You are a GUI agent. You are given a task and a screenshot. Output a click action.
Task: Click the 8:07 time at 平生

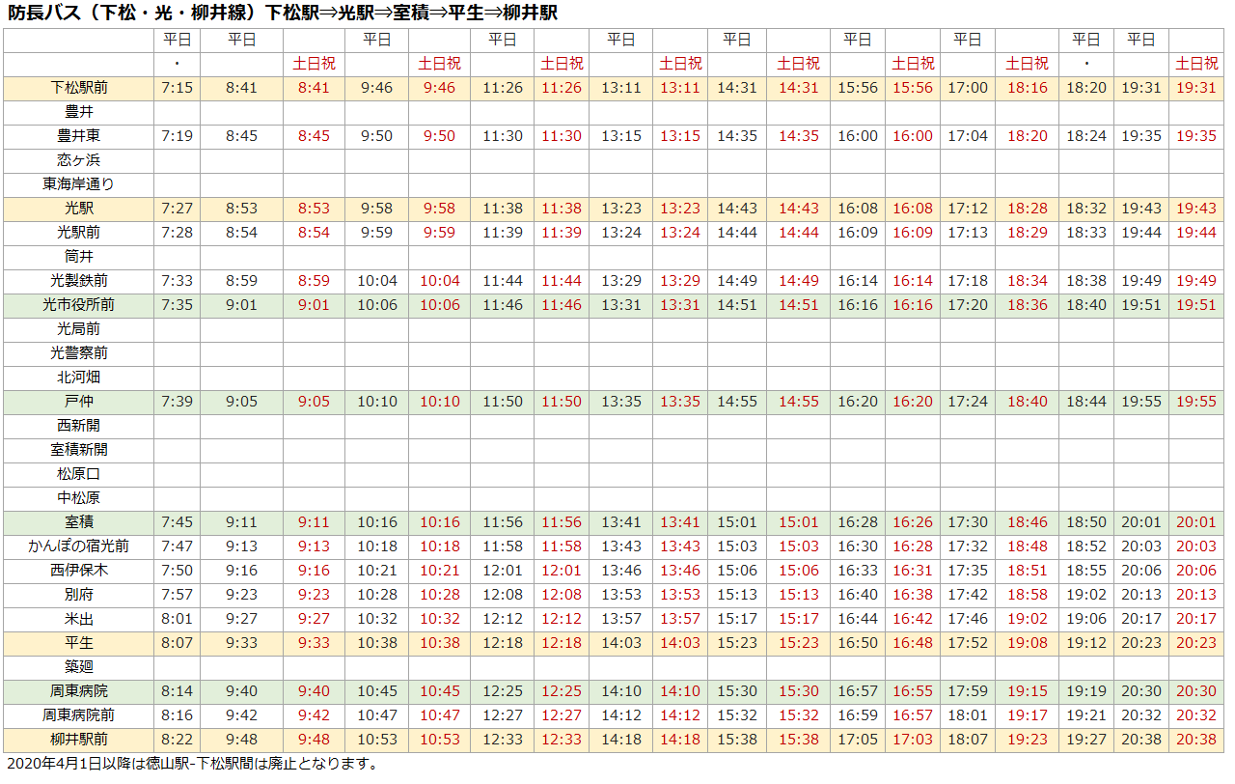pyautogui.click(x=178, y=643)
